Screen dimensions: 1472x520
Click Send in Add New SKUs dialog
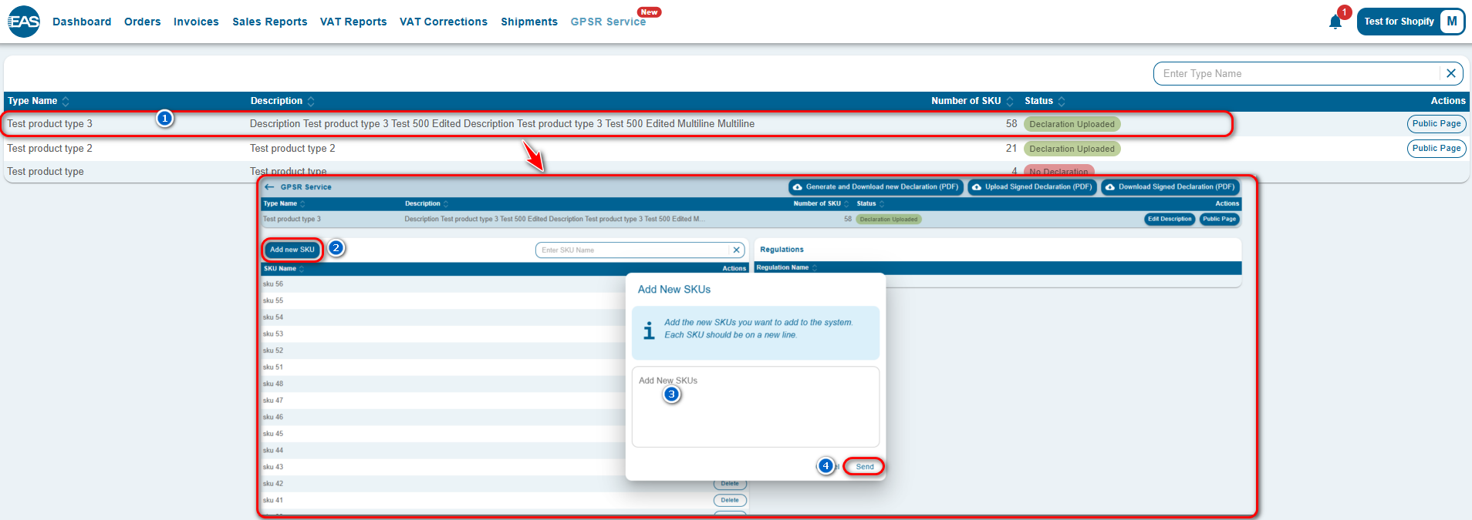(864, 467)
